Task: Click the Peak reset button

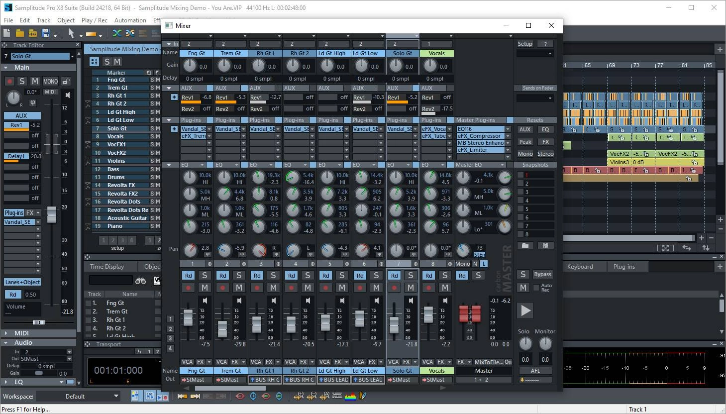Action: click(525, 142)
